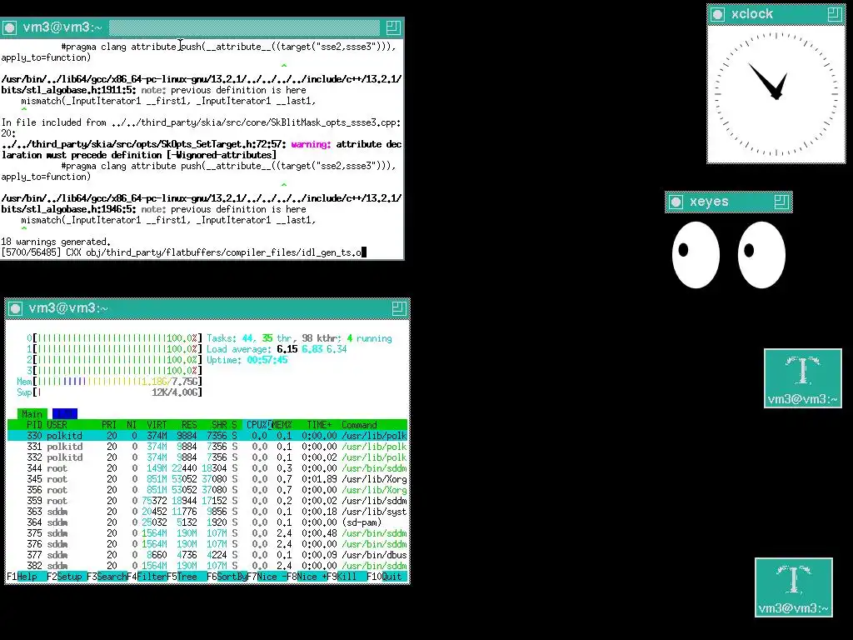Open F6 SortBy in htop

(x=227, y=577)
